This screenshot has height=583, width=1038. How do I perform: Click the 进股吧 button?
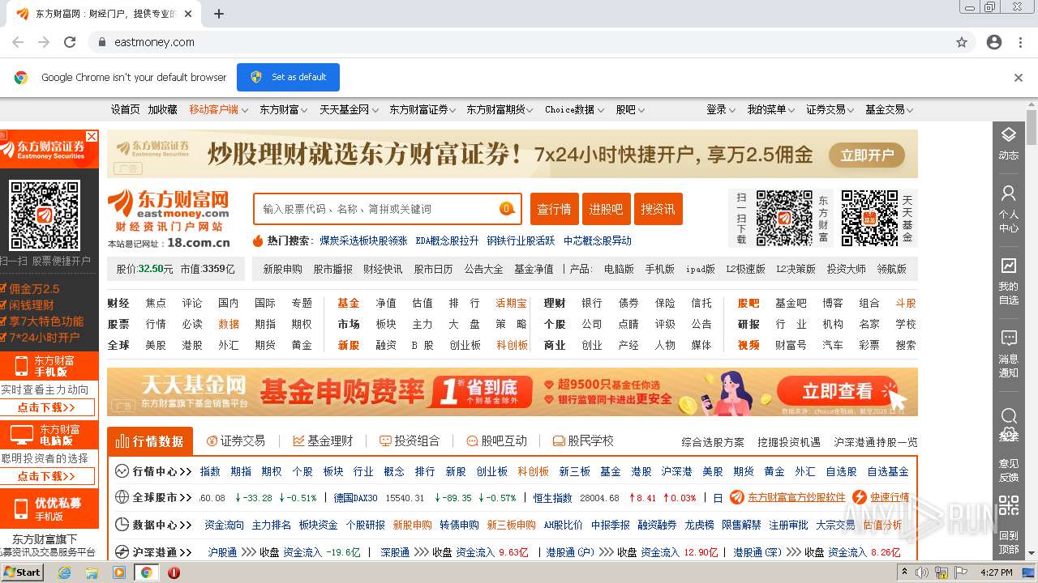click(x=607, y=209)
